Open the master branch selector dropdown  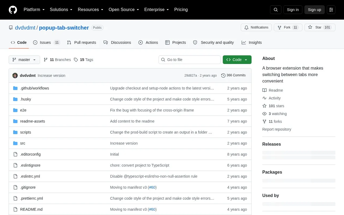point(24,60)
